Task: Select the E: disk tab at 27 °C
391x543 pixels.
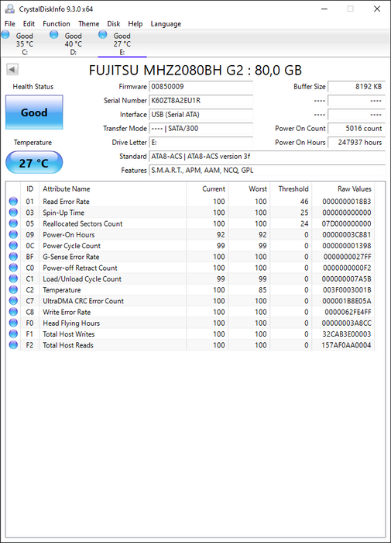Action: click(122, 43)
